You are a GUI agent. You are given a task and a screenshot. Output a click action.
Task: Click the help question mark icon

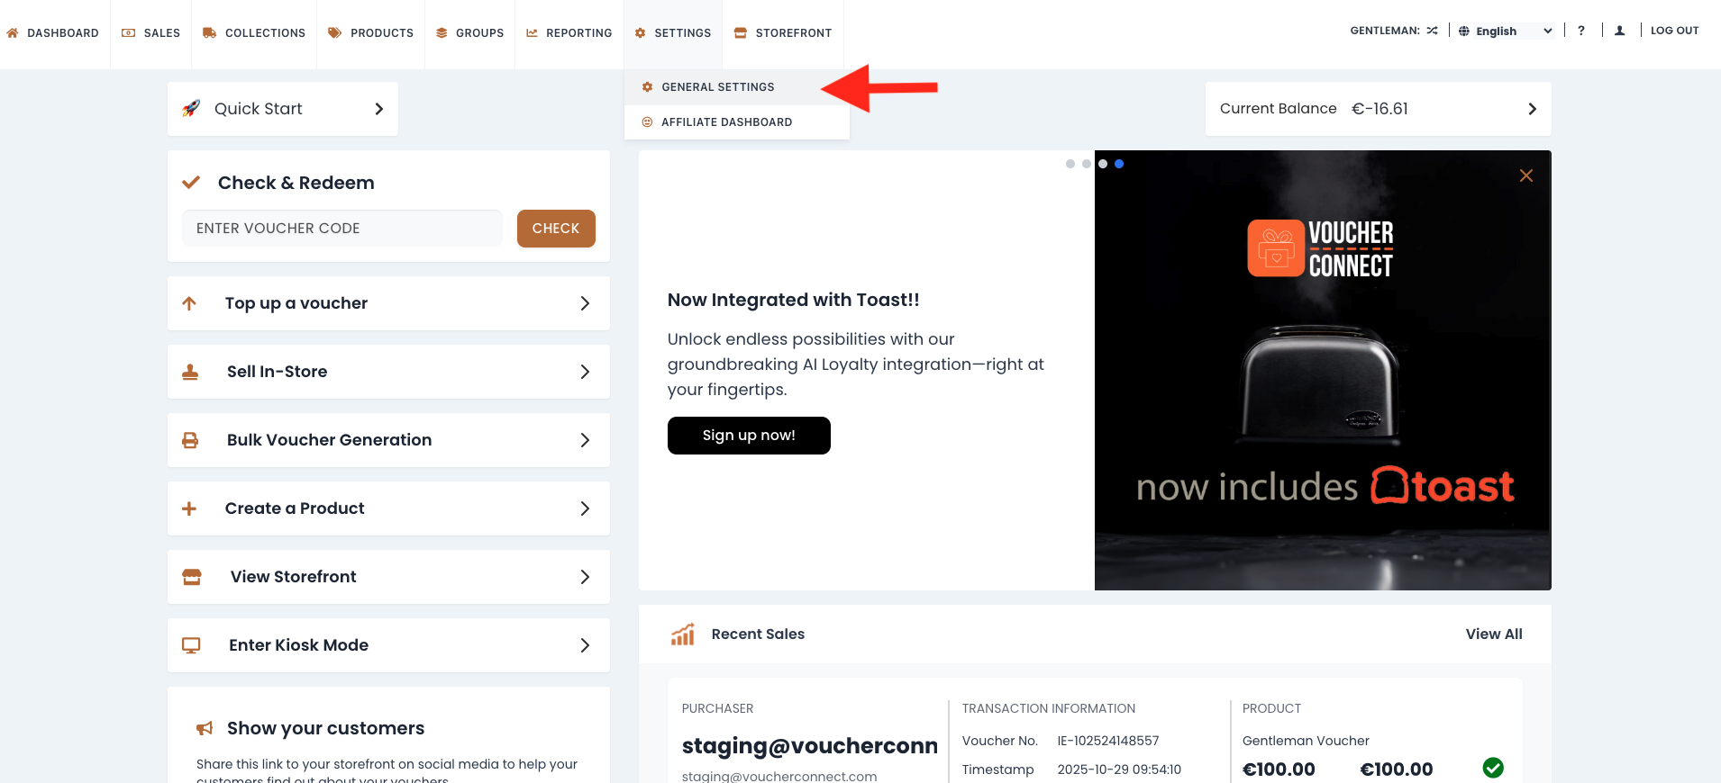tap(1581, 31)
